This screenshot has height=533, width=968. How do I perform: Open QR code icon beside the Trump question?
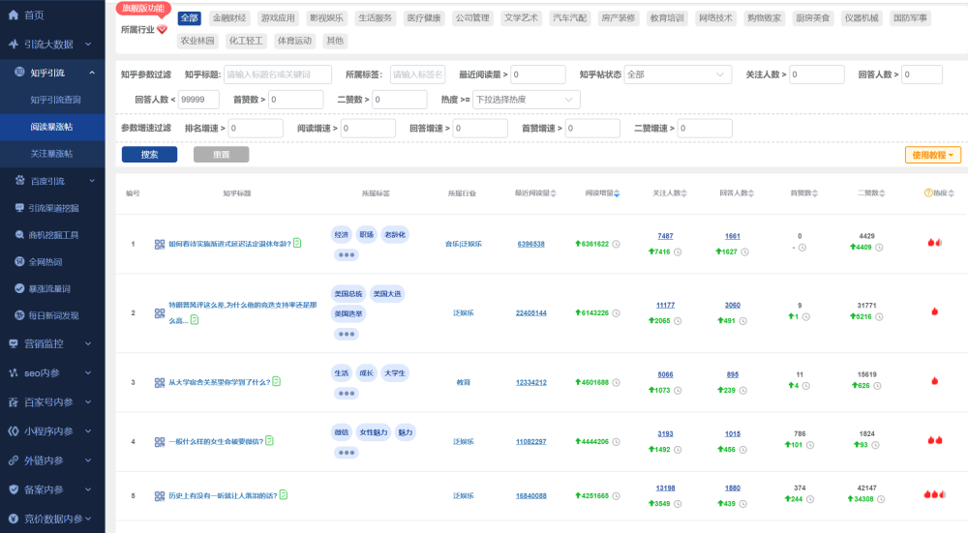point(160,313)
